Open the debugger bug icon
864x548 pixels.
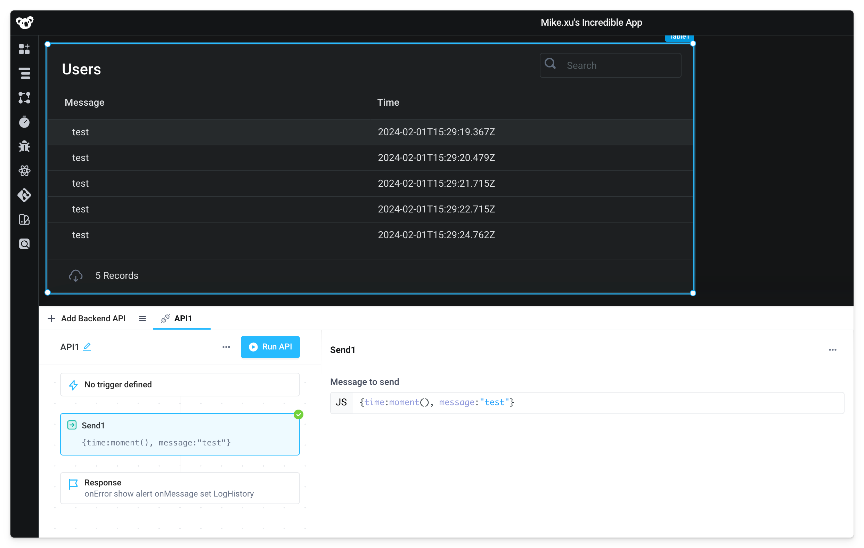click(x=24, y=146)
